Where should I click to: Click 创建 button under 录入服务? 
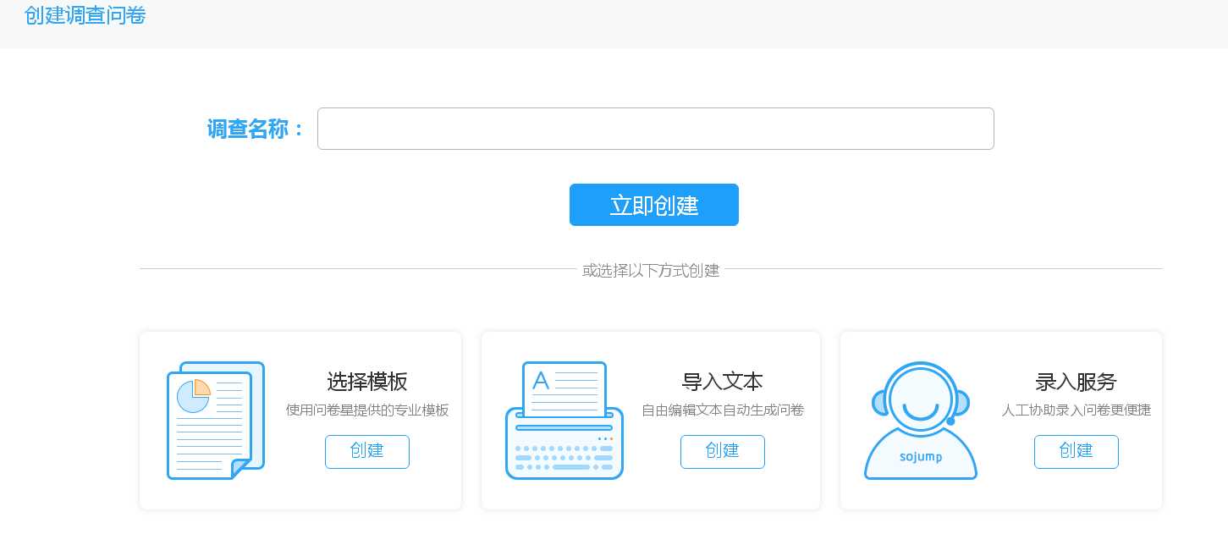(x=1077, y=451)
